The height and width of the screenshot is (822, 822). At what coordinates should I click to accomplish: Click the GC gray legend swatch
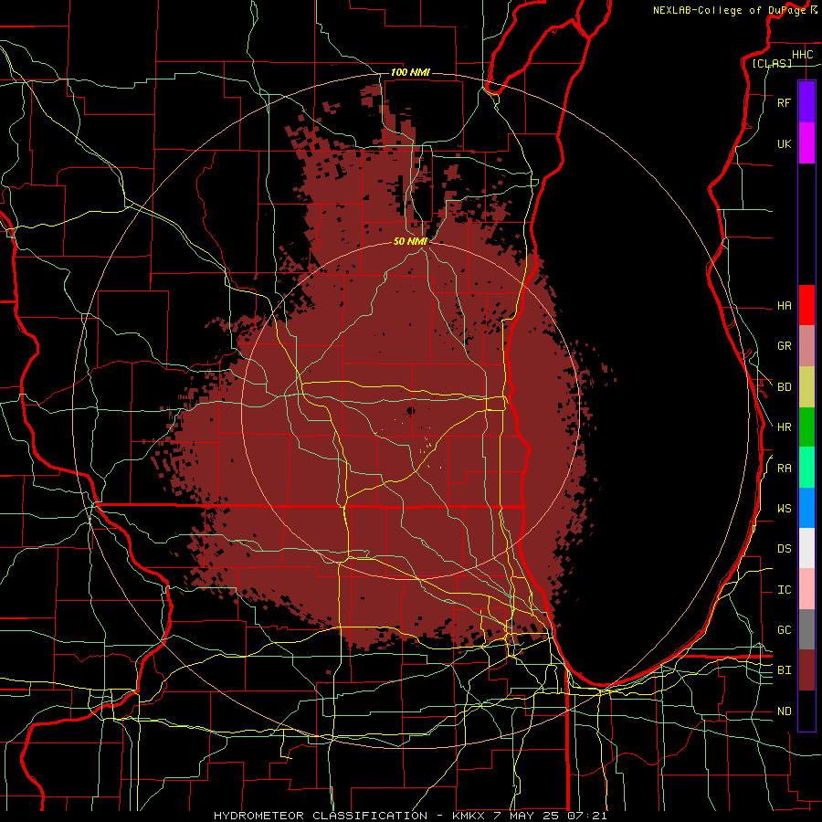pyautogui.click(x=806, y=629)
